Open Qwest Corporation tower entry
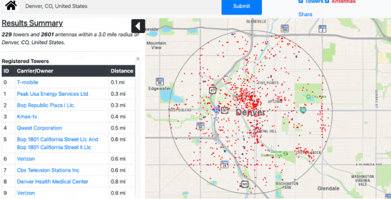391x199 pixels. tap(39, 128)
